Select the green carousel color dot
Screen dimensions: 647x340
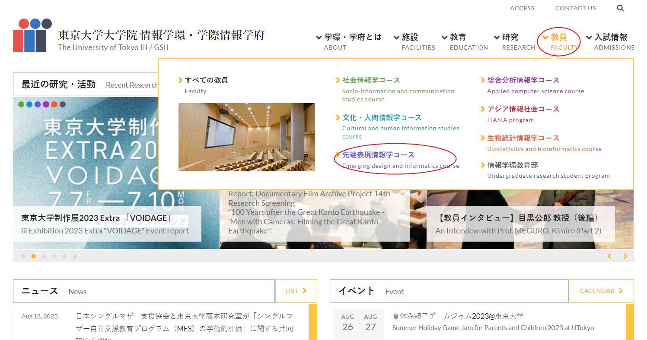click(21, 104)
